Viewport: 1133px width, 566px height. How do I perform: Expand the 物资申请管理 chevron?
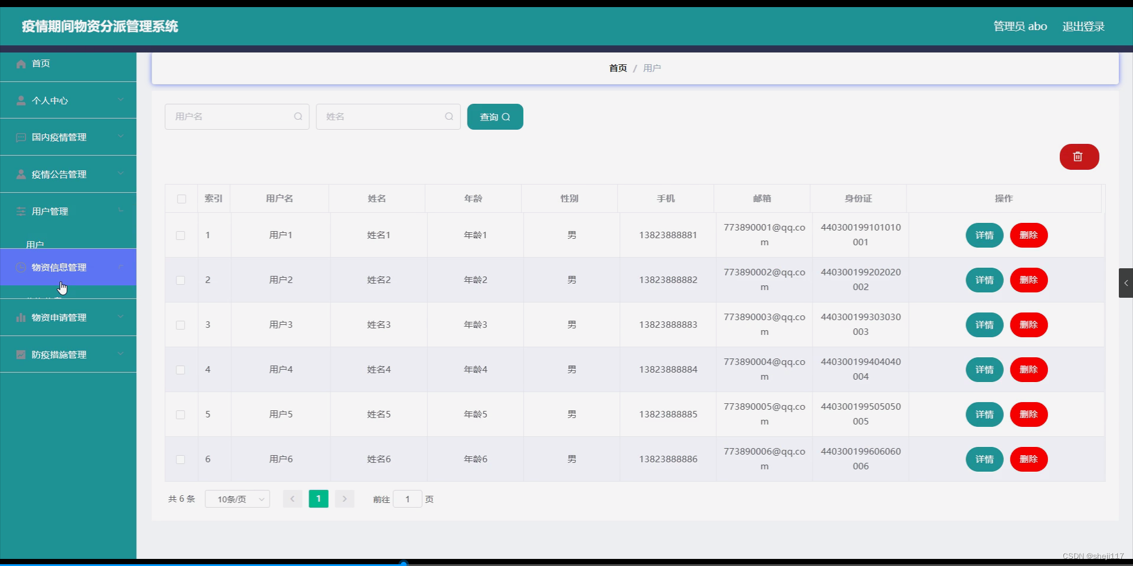click(x=121, y=317)
